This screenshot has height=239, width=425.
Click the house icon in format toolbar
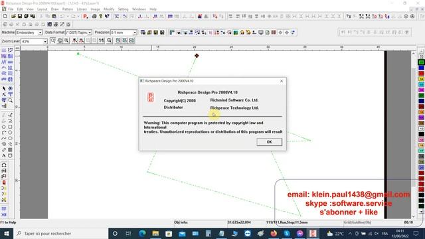[242, 33]
